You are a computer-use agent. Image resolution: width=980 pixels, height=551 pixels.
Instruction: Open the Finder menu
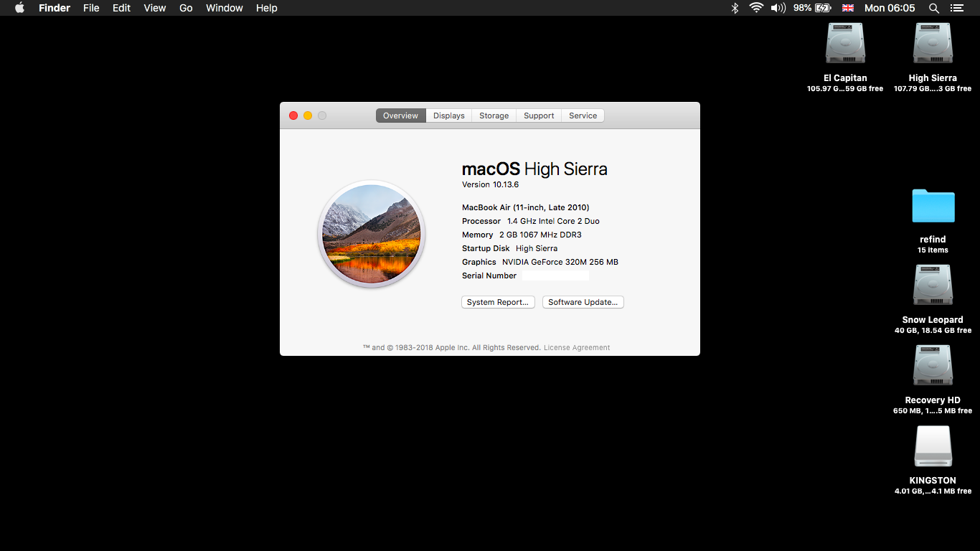pos(55,8)
